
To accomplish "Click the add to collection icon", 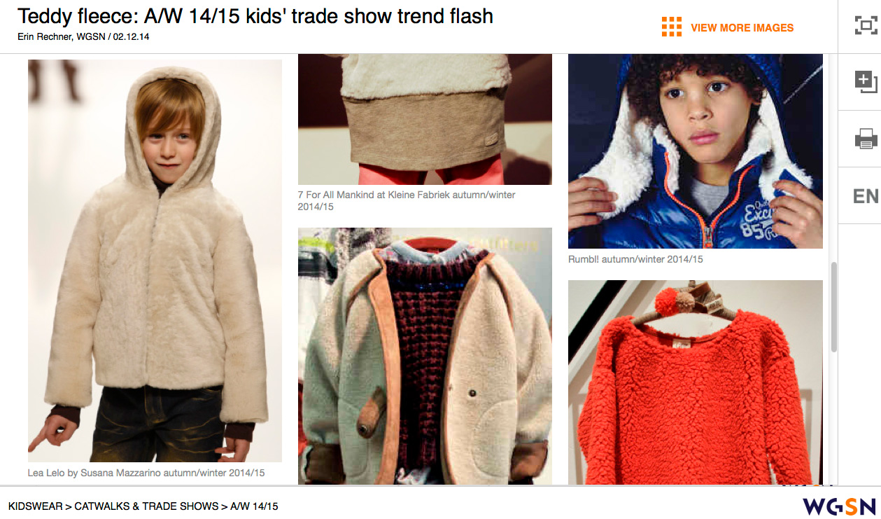I will tap(866, 82).
